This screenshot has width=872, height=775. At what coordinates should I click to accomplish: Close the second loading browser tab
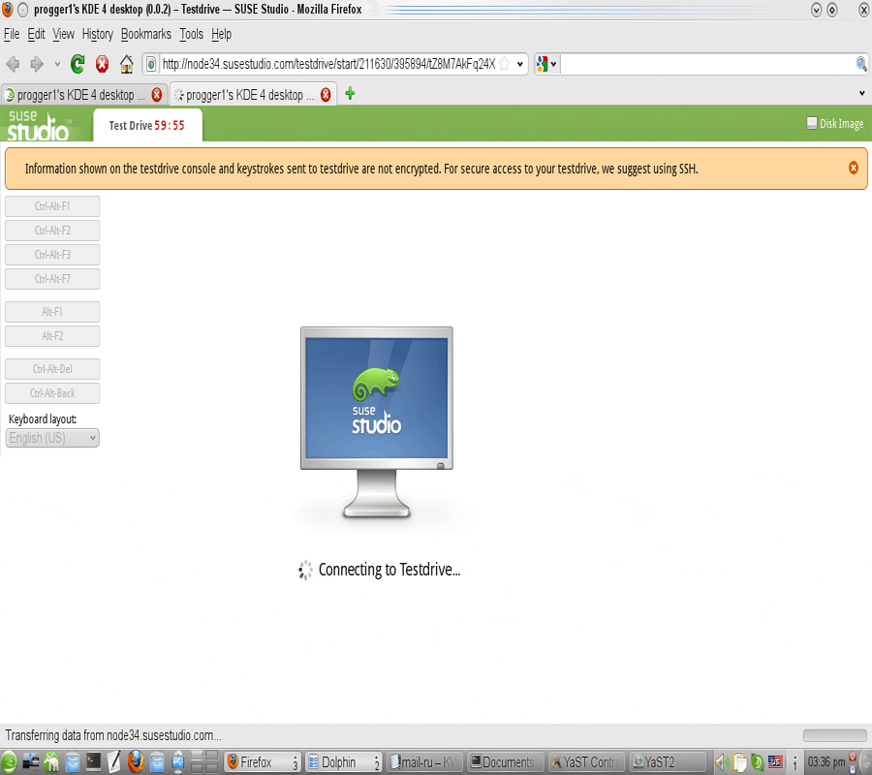pyautogui.click(x=326, y=95)
